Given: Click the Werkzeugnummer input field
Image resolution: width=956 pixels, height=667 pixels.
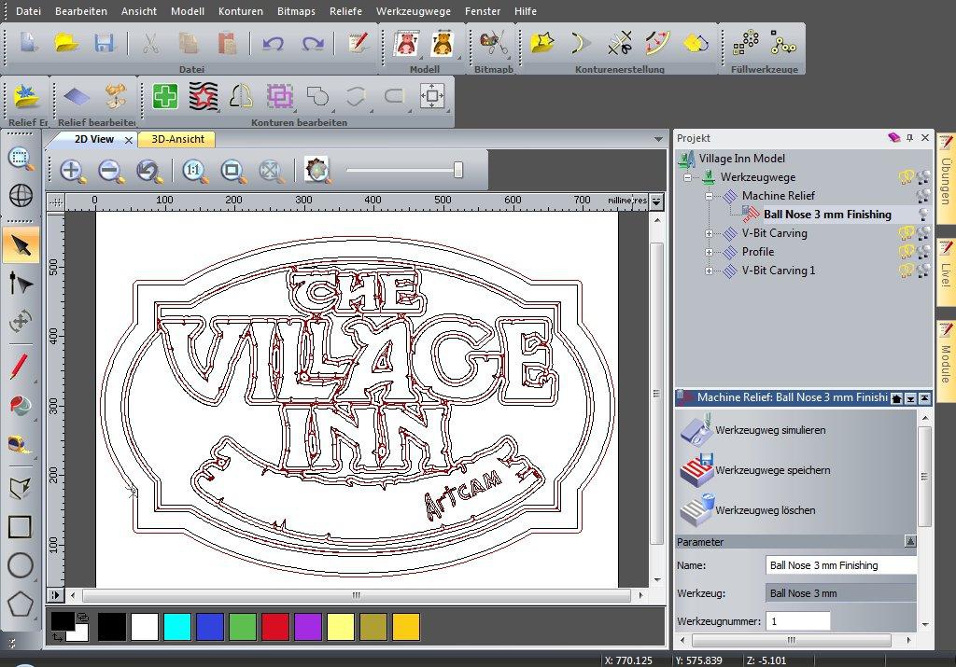Looking at the screenshot, I should [798, 621].
